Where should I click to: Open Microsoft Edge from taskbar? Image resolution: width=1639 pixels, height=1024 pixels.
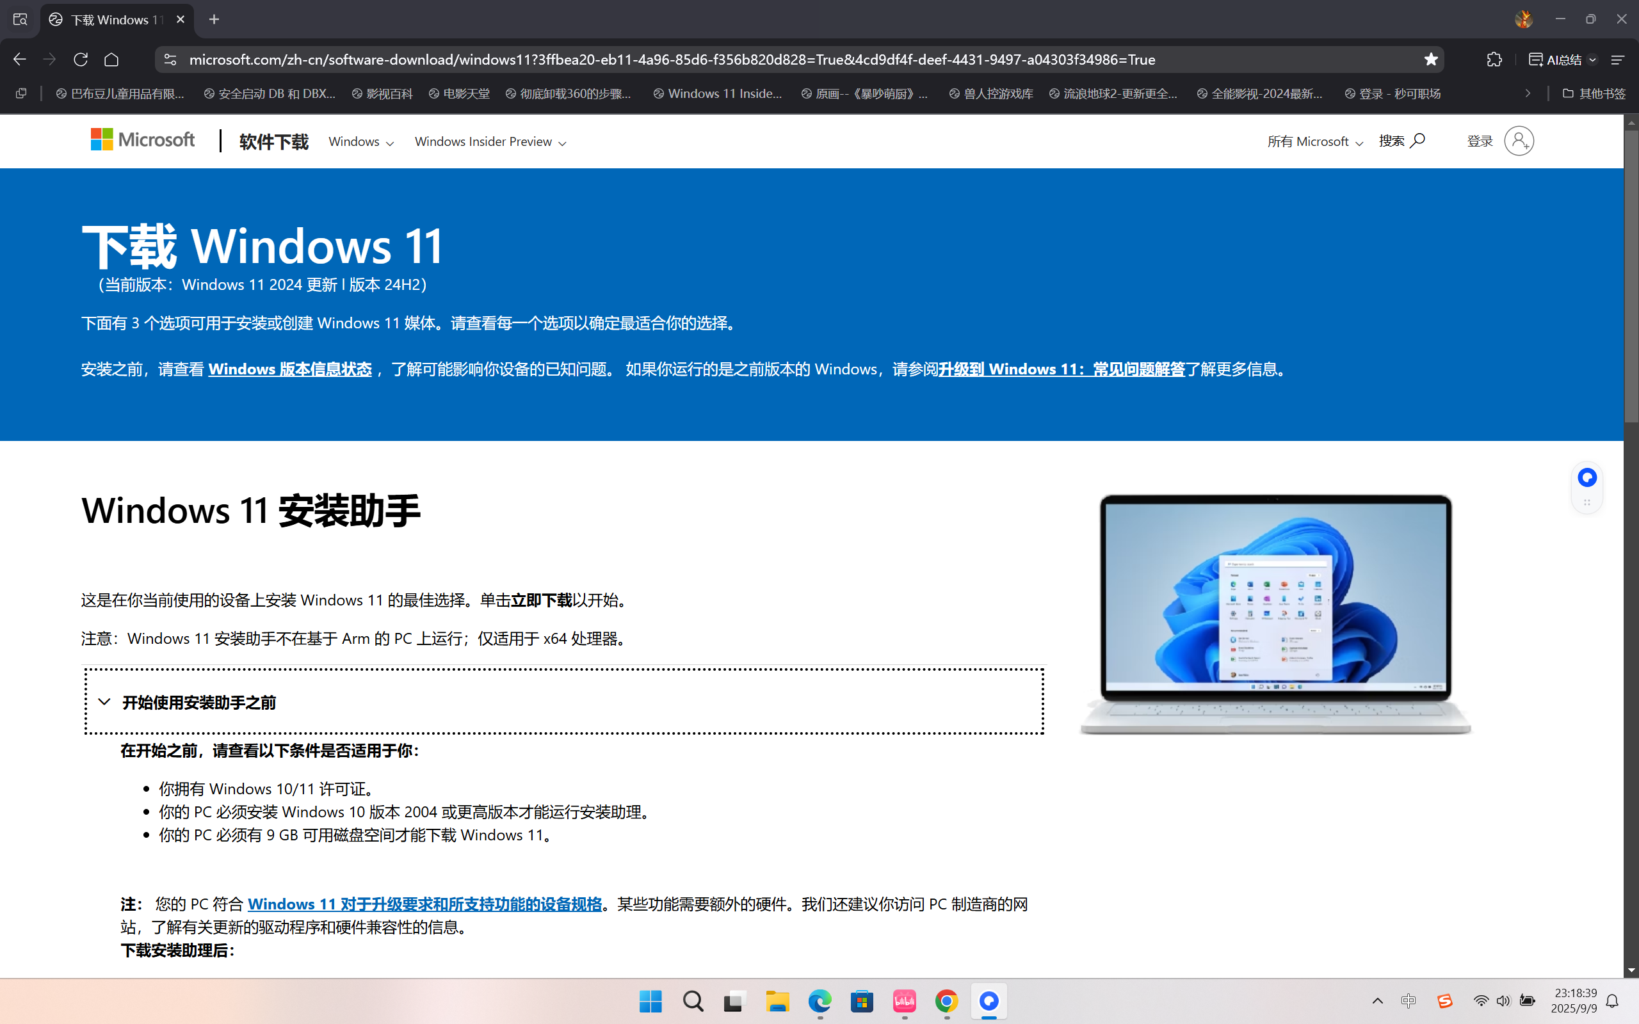[x=819, y=1001]
